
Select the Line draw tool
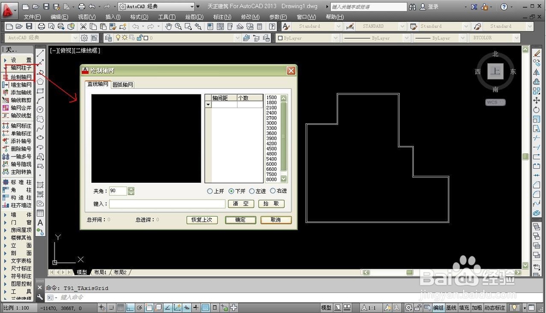point(40,53)
